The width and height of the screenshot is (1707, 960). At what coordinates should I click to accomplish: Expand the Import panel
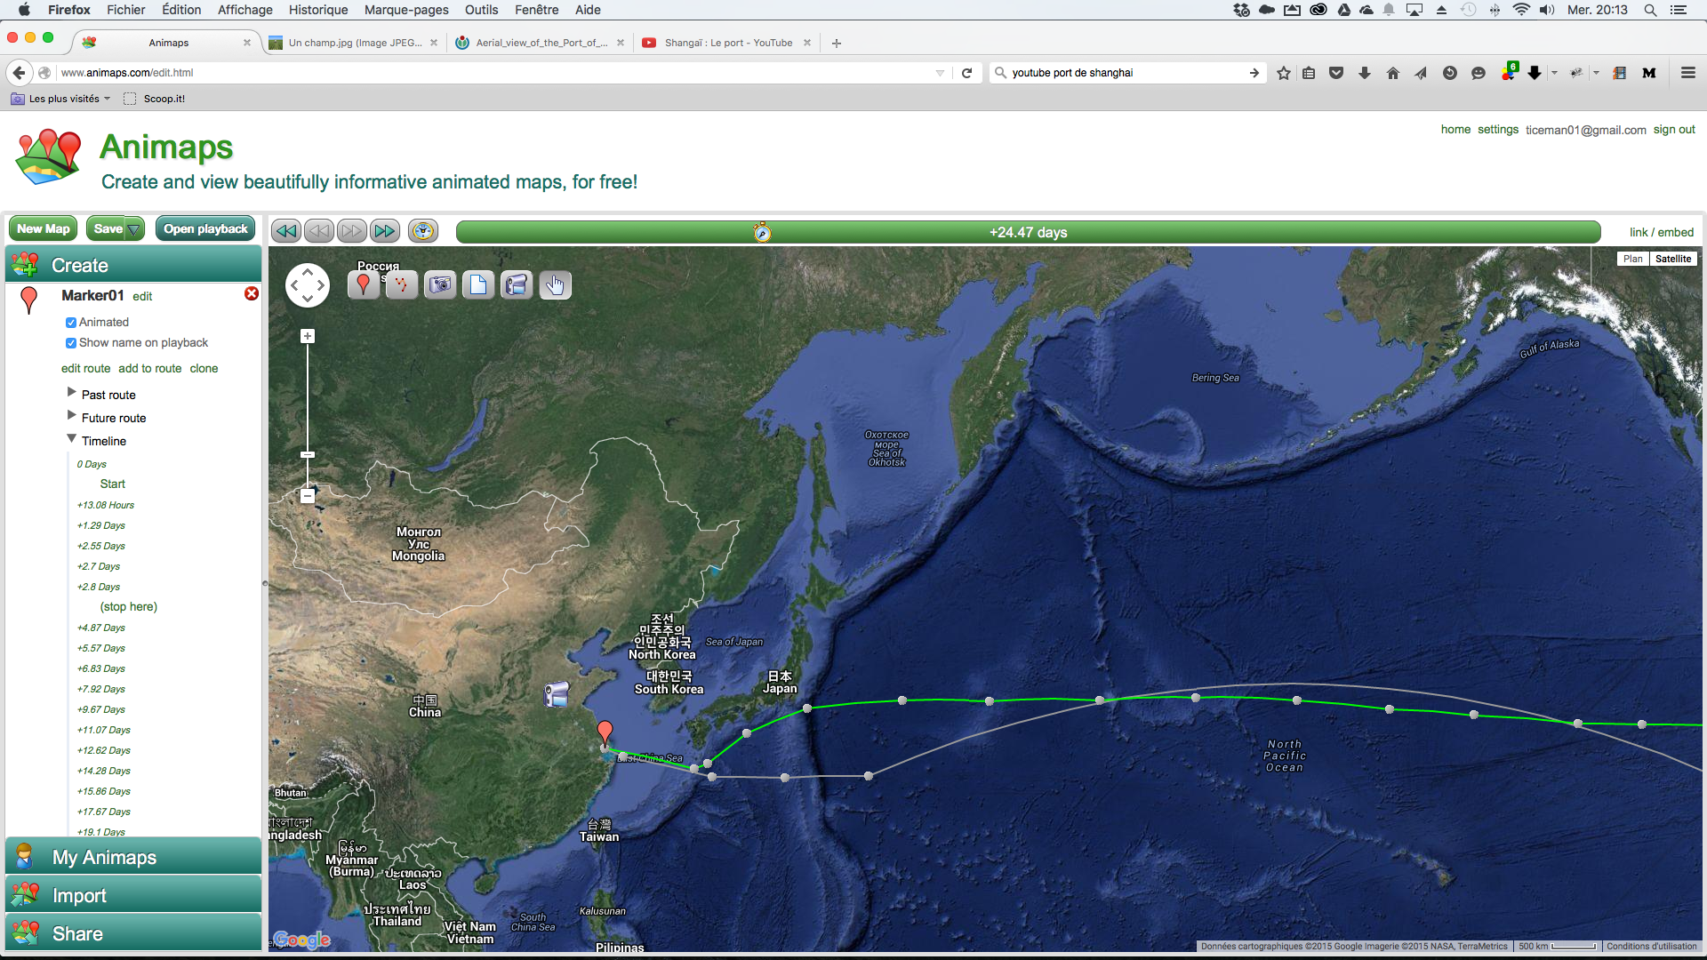coord(133,895)
